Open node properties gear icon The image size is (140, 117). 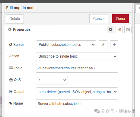[x=110, y=30]
